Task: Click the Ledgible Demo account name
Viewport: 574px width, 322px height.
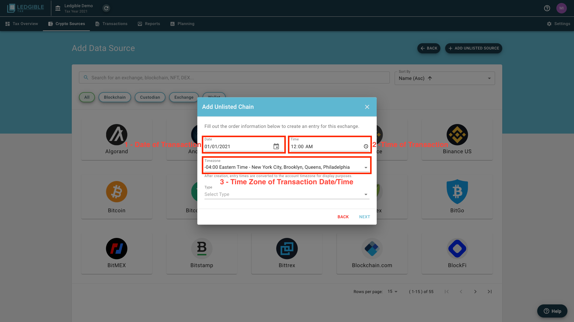Action: pos(79,6)
